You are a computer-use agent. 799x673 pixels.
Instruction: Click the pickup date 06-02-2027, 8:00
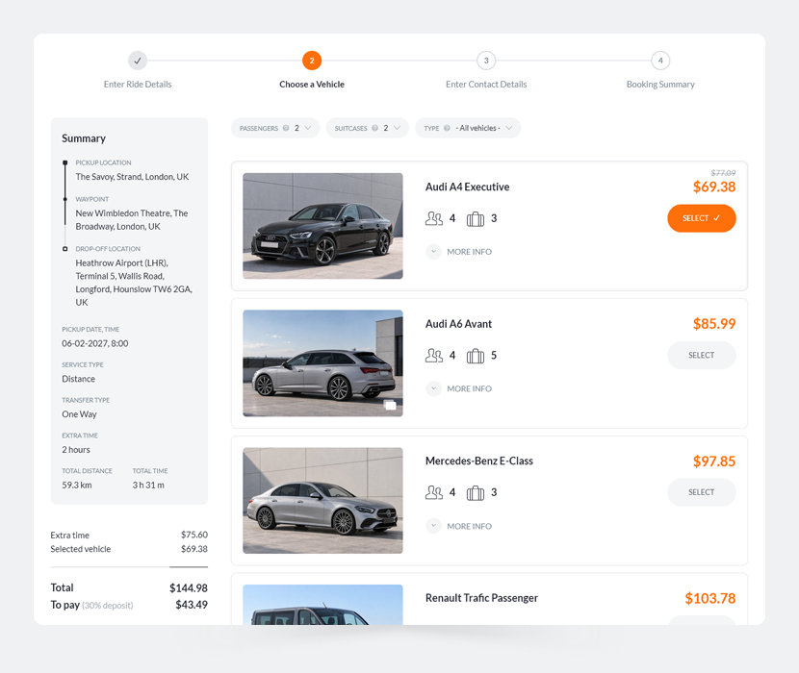94,343
